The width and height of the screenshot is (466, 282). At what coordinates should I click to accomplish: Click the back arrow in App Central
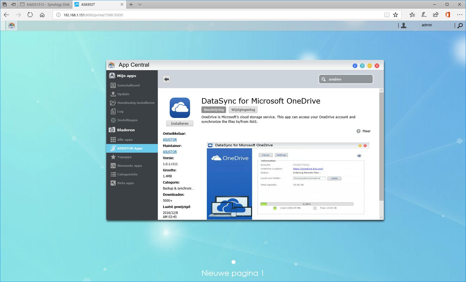tap(166, 79)
